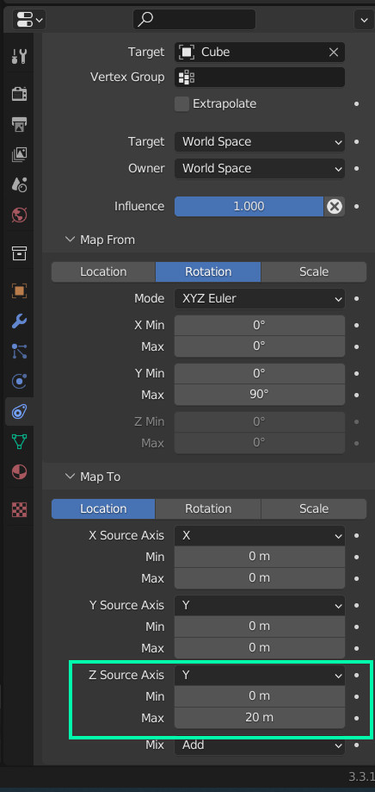
Task: Open the Z Source Axis dropdown
Action: pos(260,676)
